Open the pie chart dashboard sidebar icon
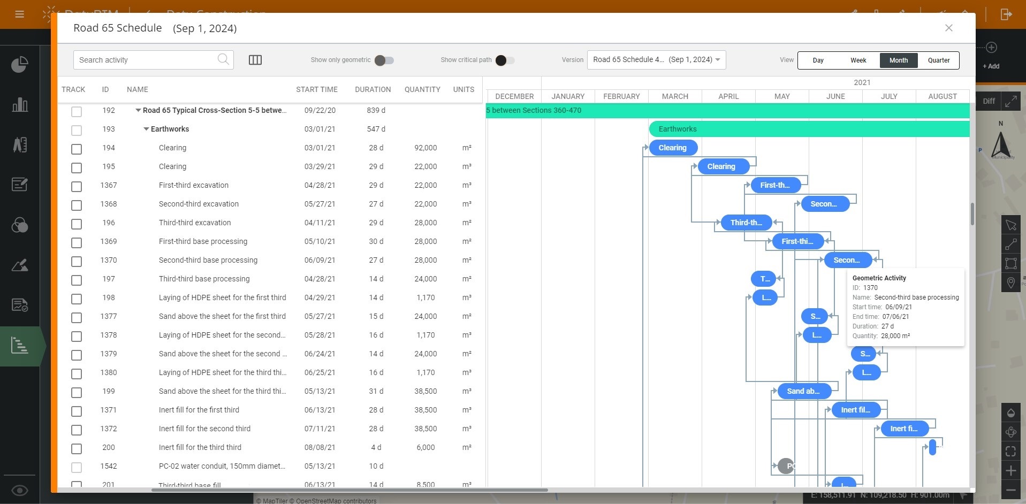1026x504 pixels. pyautogui.click(x=20, y=65)
